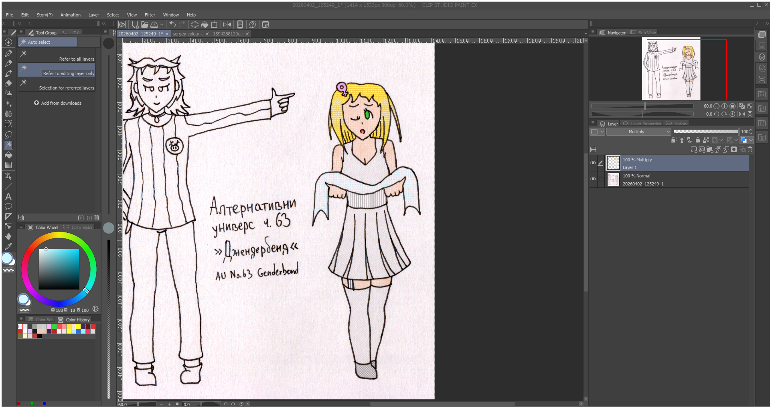Open the save options dropdown arrow

(x=162, y=24)
